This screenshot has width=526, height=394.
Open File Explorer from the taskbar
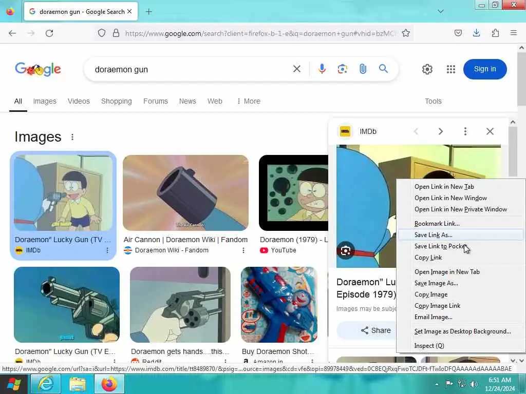[x=78, y=384]
